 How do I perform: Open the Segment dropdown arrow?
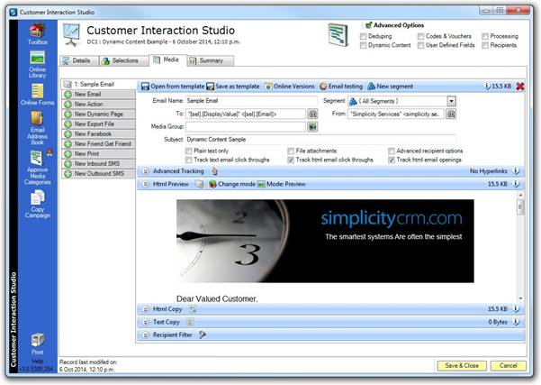[451, 101]
